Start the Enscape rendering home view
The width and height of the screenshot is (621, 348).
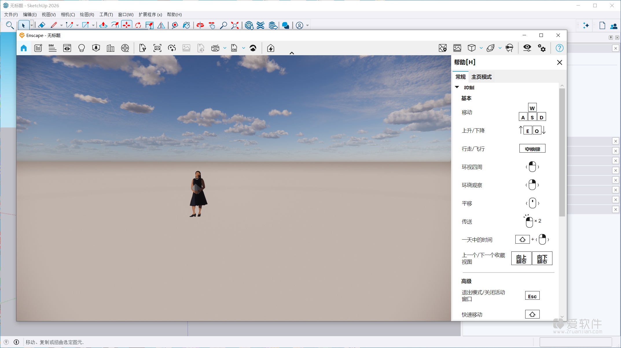coord(23,48)
